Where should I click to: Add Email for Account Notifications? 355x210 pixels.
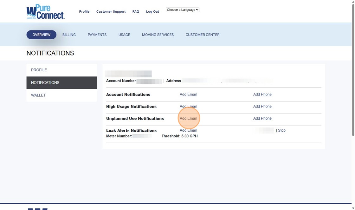[x=188, y=94]
